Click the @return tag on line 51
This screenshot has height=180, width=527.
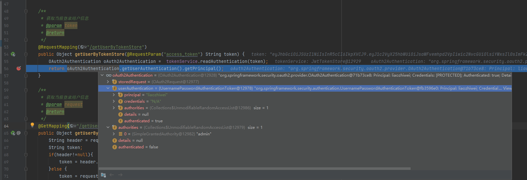[55, 33]
